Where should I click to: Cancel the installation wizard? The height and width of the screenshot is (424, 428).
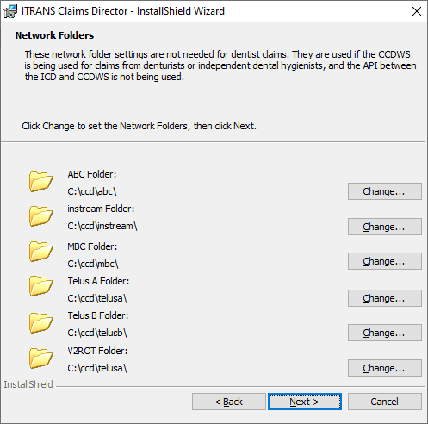point(385,402)
